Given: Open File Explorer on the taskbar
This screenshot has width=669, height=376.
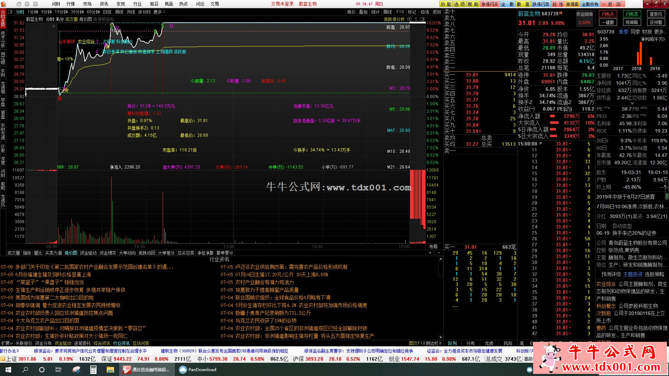Looking at the screenshot, I should (x=110, y=369).
